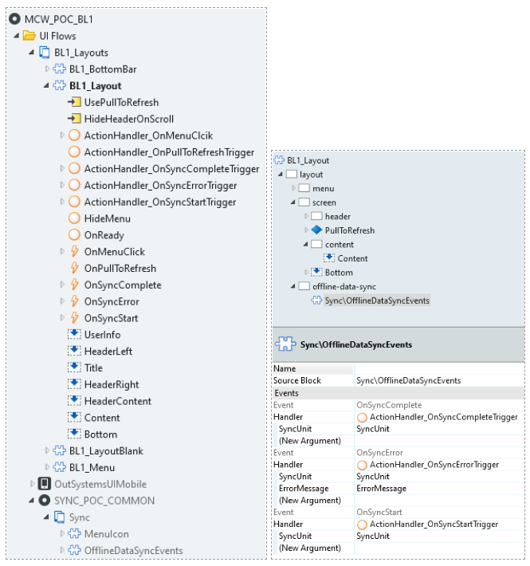Image resolution: width=530 pixels, height=566 pixels.
Task: Click the HeaderContent placeholder icon
Action: 74,401
